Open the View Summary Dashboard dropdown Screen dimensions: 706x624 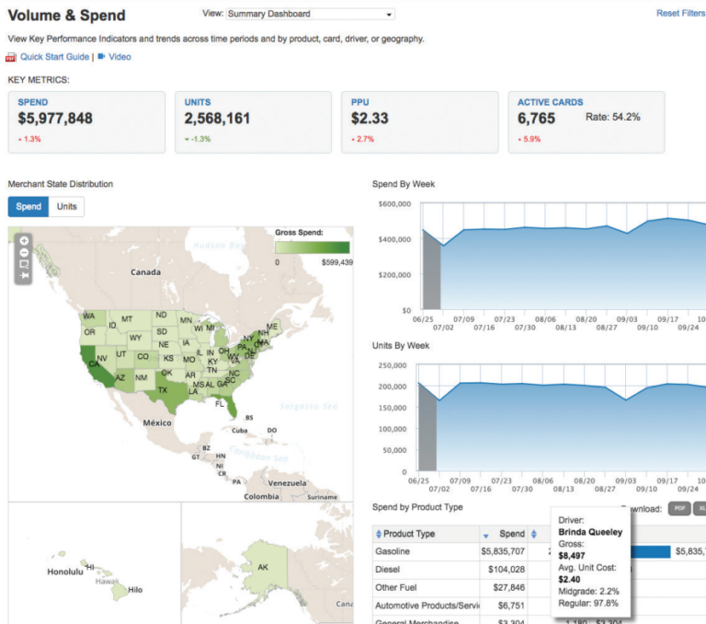[x=311, y=14]
